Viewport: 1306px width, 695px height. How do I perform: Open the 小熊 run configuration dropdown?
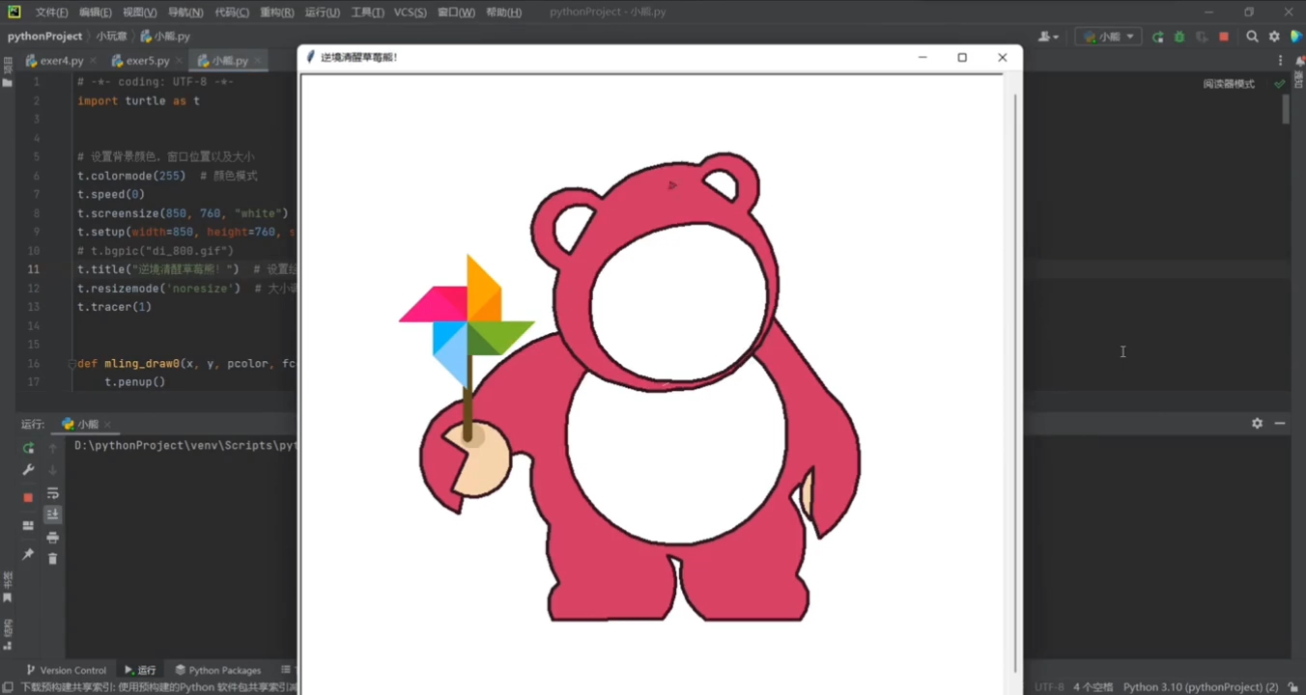(1109, 37)
